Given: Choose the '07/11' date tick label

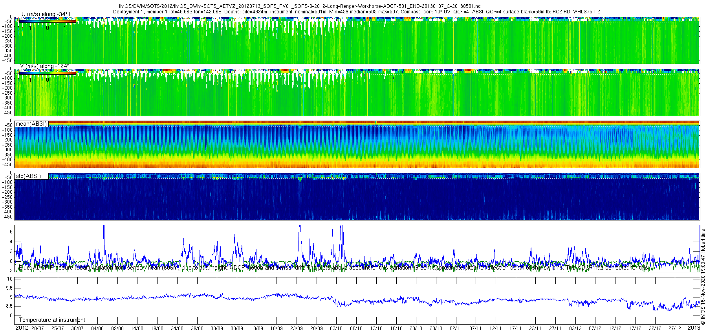Looking at the screenshot, I should 476,328.
